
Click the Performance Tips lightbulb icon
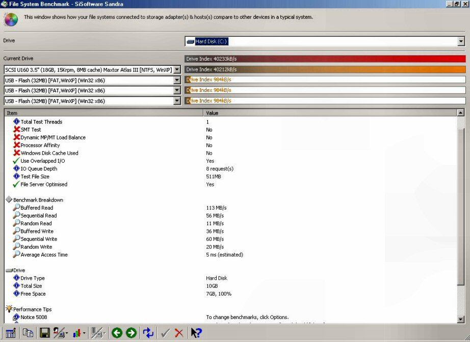(9, 309)
